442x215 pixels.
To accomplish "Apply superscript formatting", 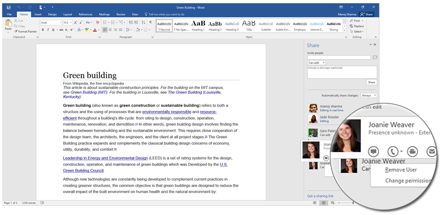I will [x=71, y=30].
